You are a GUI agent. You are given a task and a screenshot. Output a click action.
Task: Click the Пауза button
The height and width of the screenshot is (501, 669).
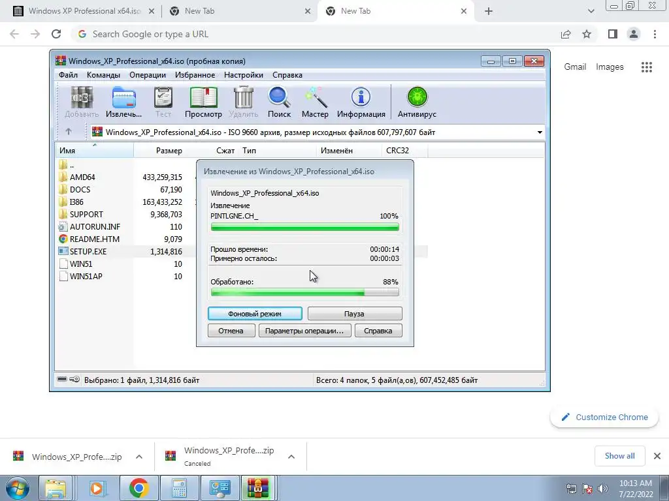pyautogui.click(x=355, y=314)
